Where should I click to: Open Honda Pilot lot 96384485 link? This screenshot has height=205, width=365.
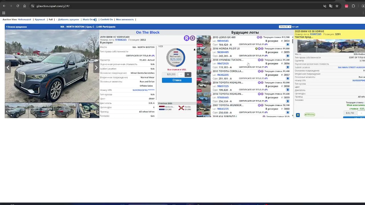[x=223, y=52]
